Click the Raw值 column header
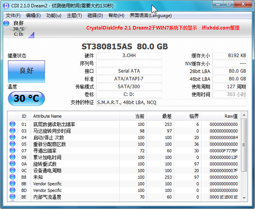The width and height of the screenshot is (255, 209). point(221,116)
